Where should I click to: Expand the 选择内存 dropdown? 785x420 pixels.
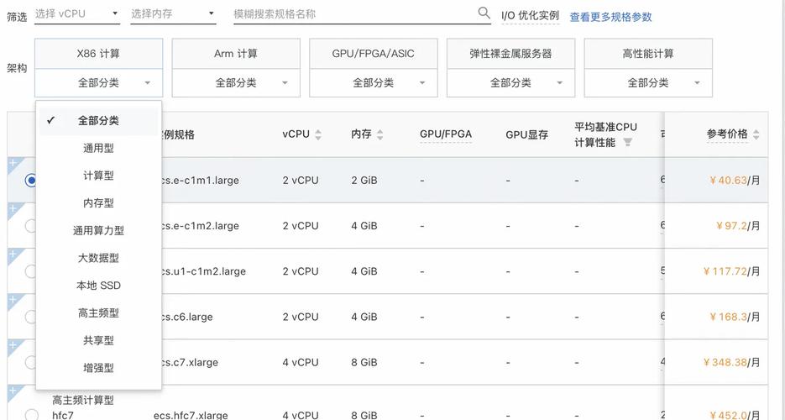click(x=173, y=14)
